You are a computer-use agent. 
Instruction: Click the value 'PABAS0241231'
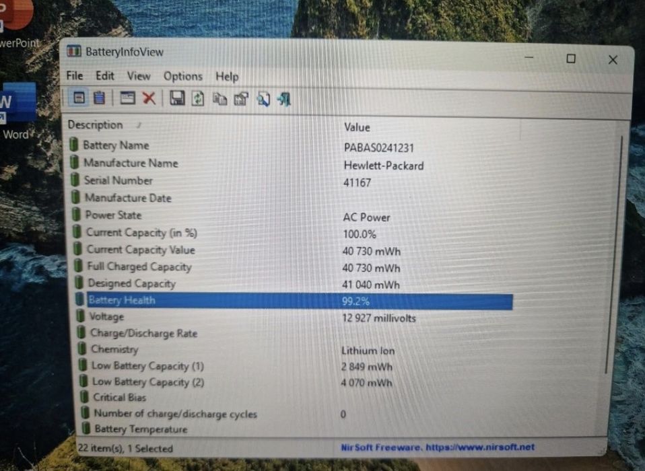(379, 147)
